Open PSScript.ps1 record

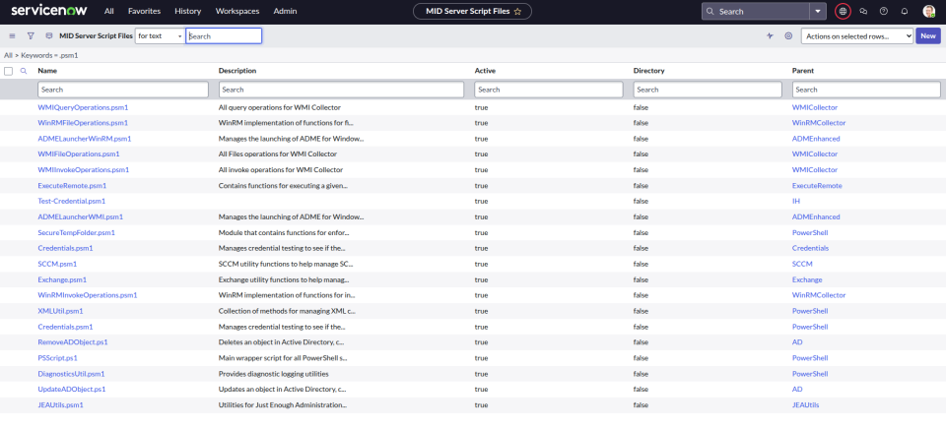pyautogui.click(x=57, y=358)
